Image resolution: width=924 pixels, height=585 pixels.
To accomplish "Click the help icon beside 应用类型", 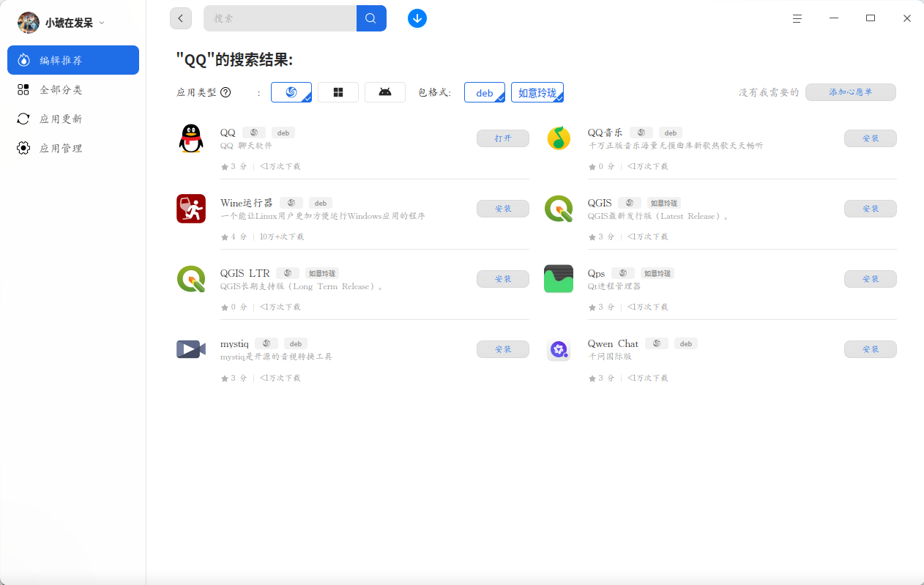I will coord(226,92).
